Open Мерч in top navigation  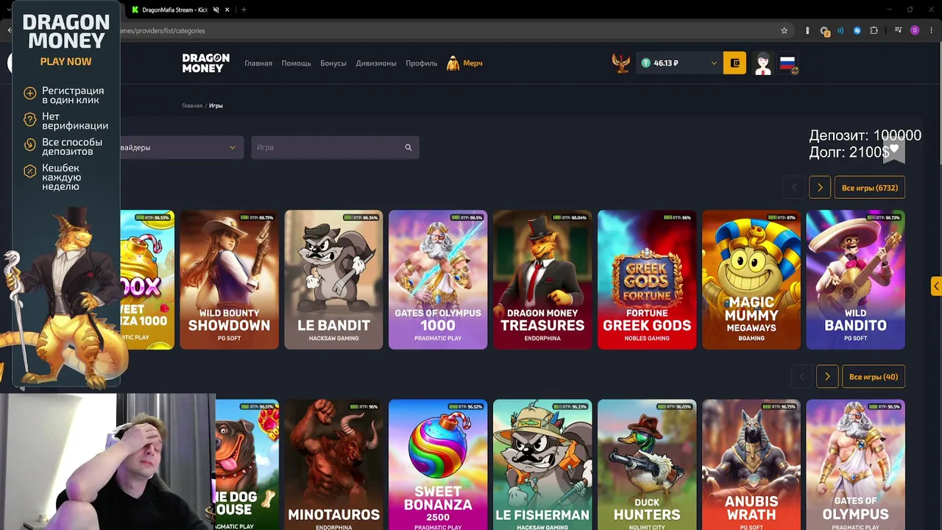[x=473, y=63]
